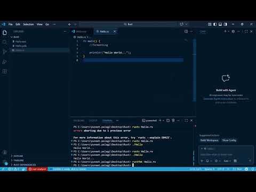
Task: Open the Extensions view in activity bar
Action: [5, 71]
